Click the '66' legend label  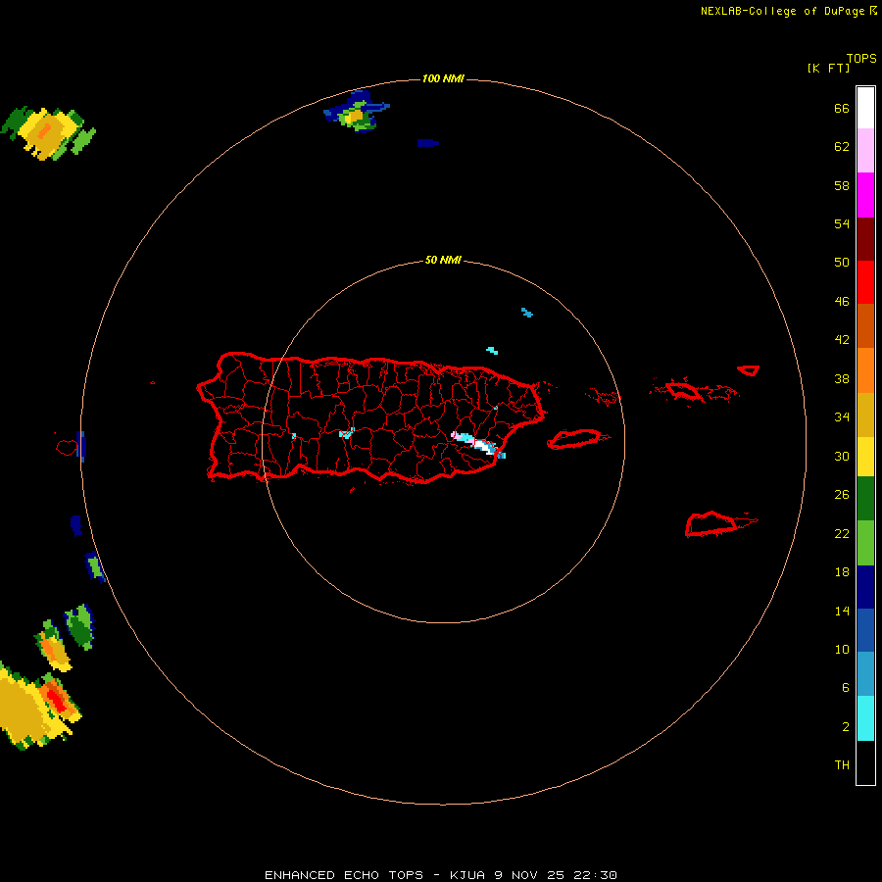(842, 109)
